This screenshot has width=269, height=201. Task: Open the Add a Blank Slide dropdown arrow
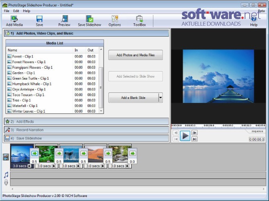click(161, 98)
